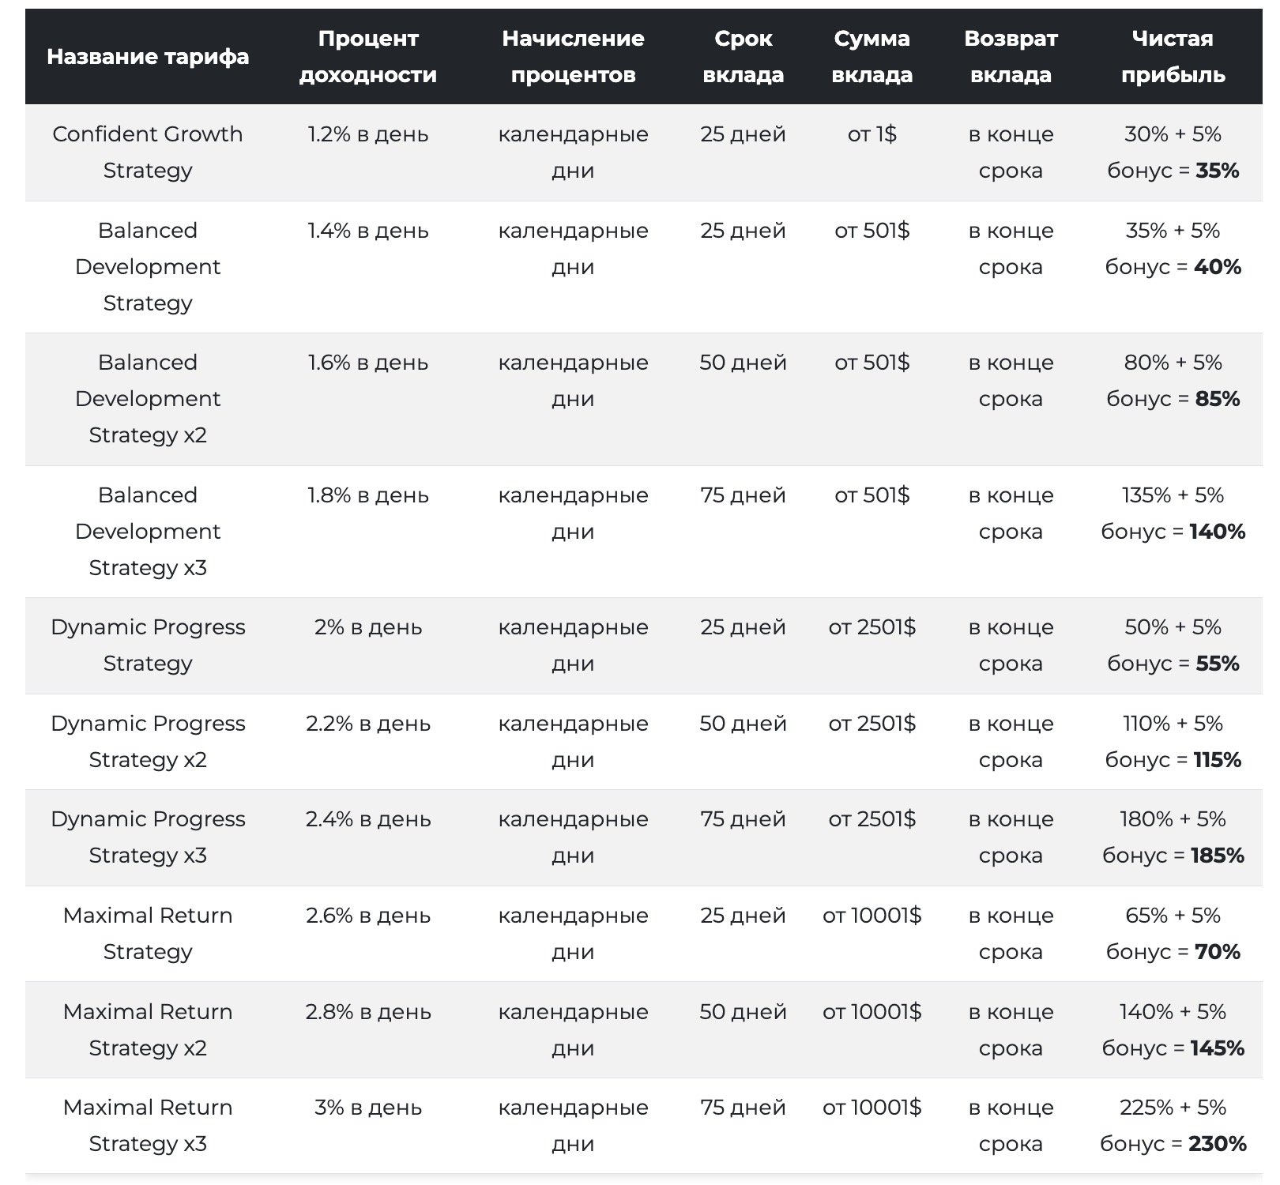Select the Confident Growth Strategy tariff name
The image size is (1280, 1185).
pyautogui.click(x=148, y=152)
